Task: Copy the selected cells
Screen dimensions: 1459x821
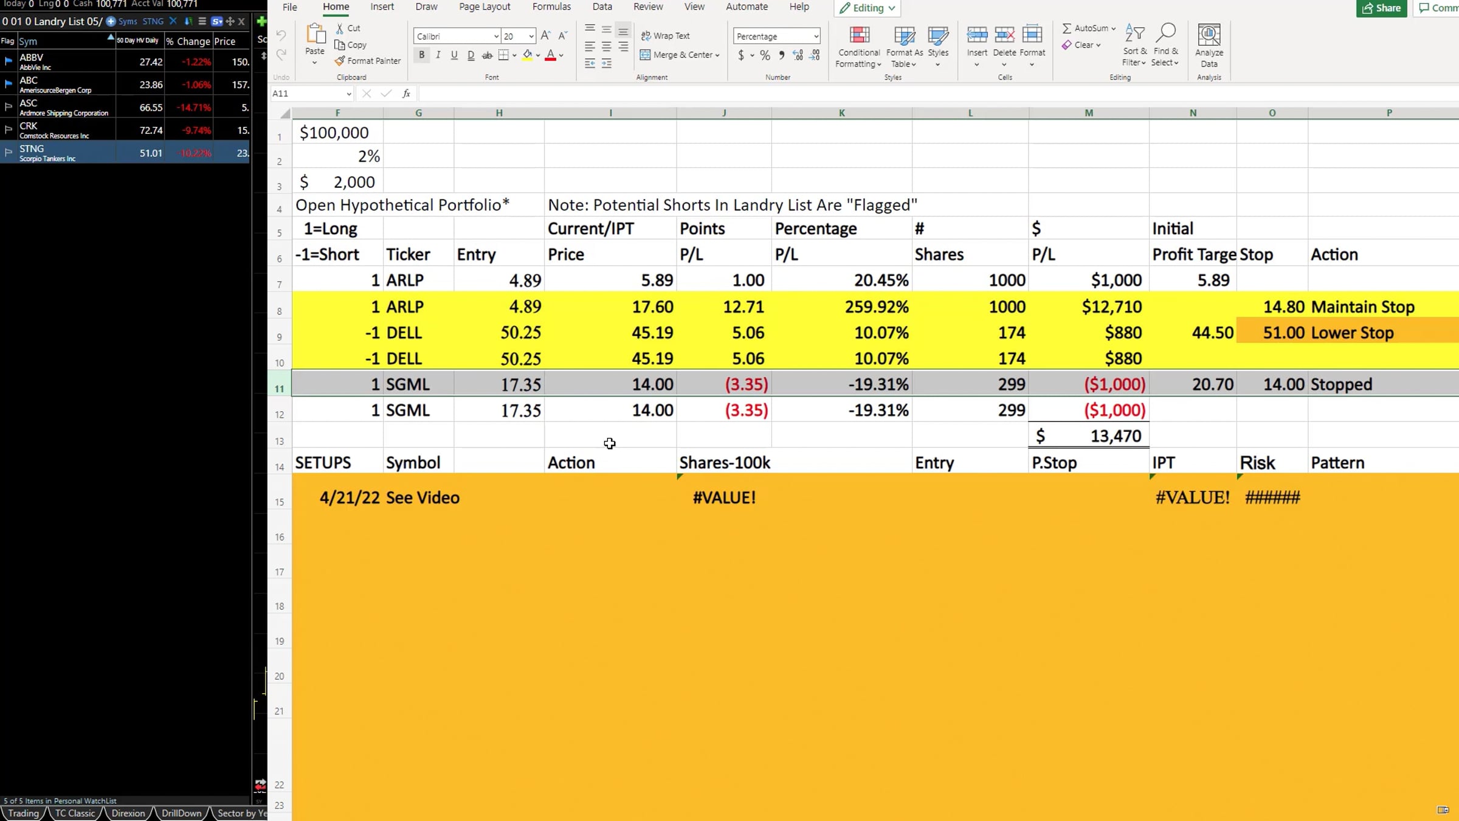Action: point(351,45)
